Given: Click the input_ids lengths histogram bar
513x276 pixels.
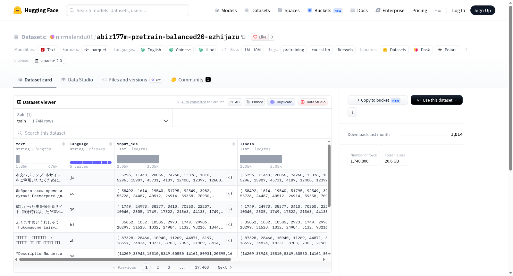Looking at the screenshot, I should pos(138,159).
